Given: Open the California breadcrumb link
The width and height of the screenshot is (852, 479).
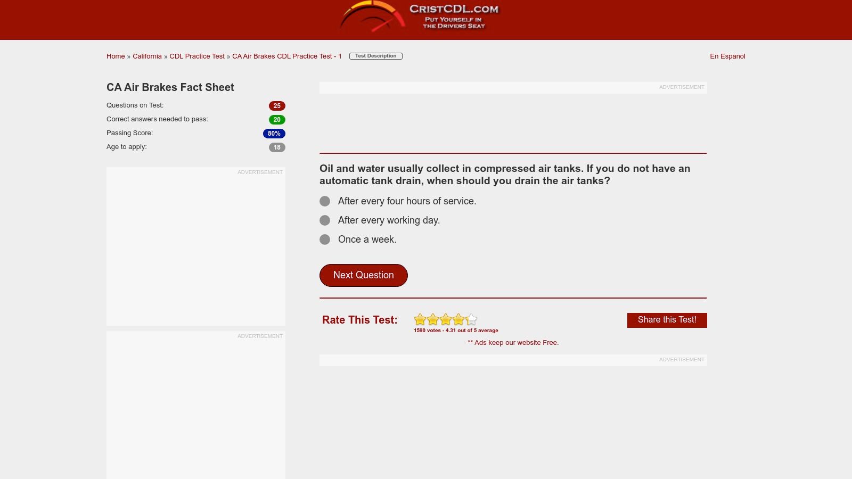Looking at the screenshot, I should (x=147, y=56).
